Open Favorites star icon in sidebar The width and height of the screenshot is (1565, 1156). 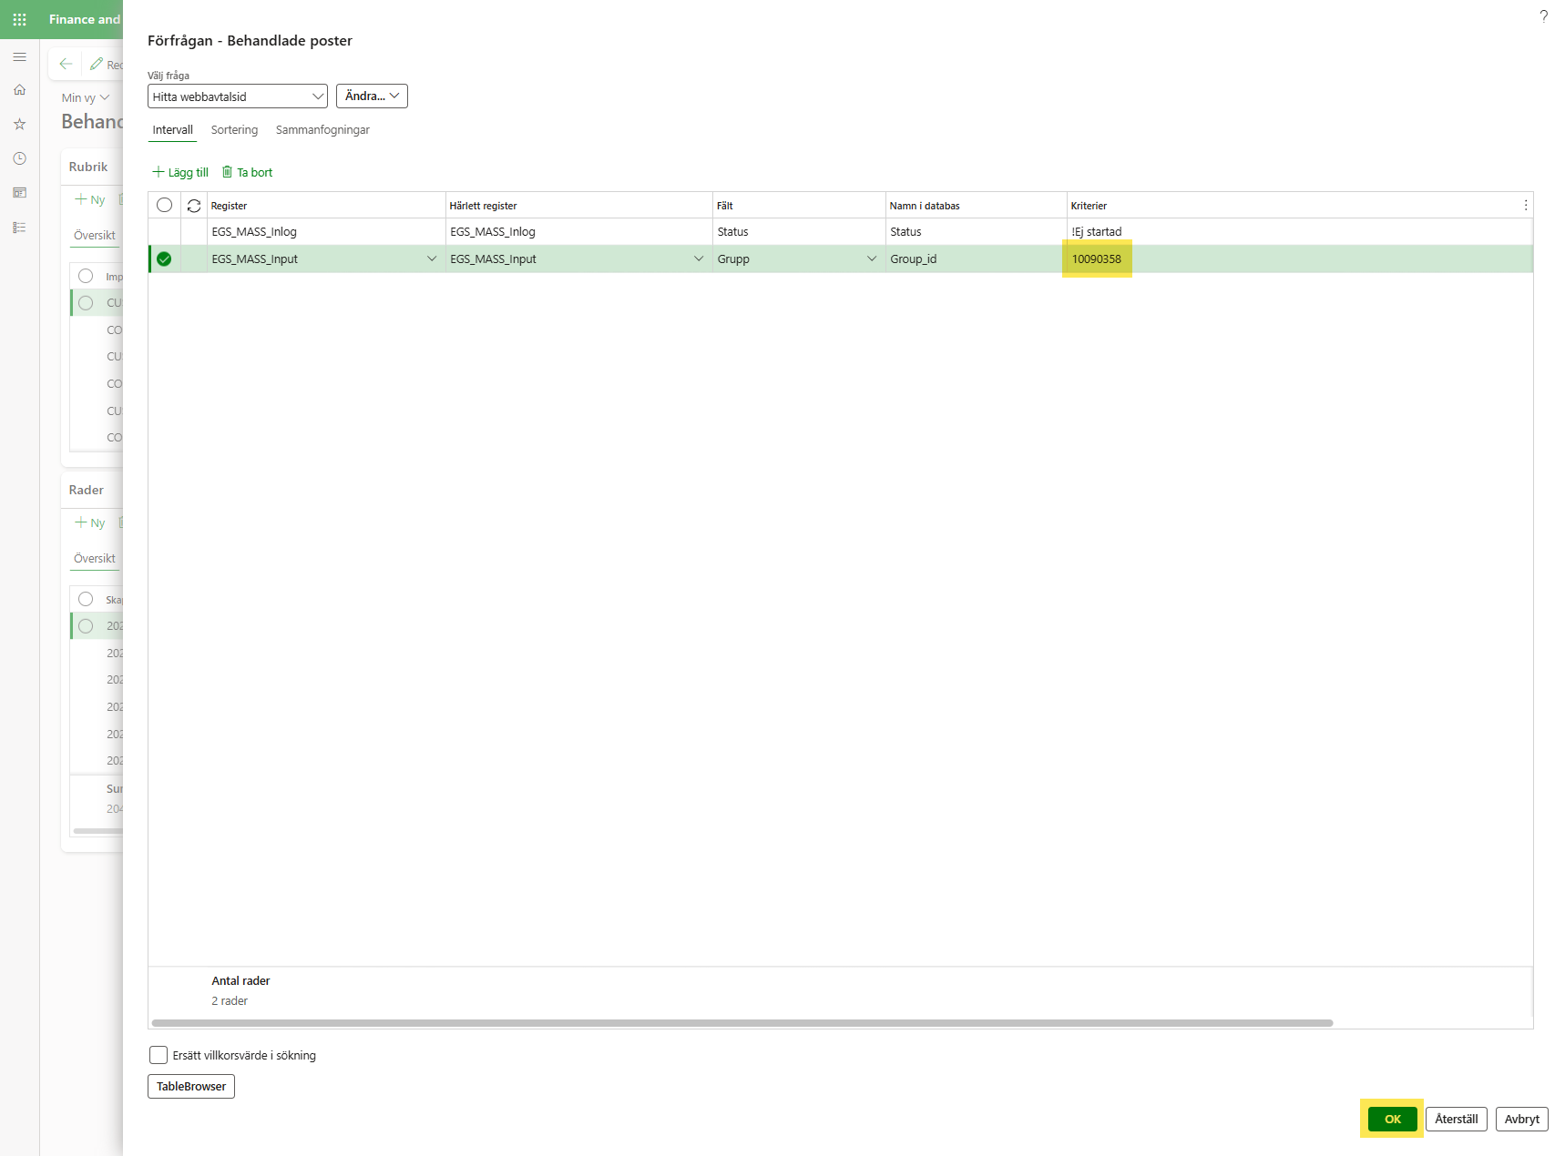click(19, 124)
